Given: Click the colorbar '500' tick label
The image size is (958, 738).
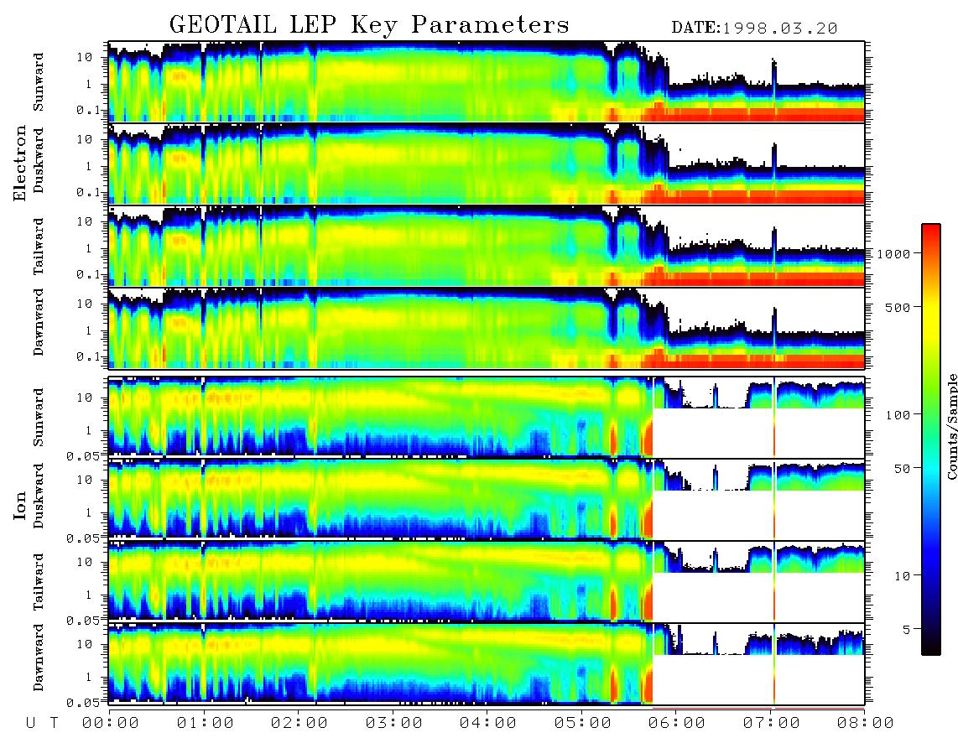Looking at the screenshot, I should 898,307.
